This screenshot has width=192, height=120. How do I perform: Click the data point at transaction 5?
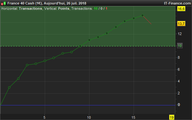(45, 61)
